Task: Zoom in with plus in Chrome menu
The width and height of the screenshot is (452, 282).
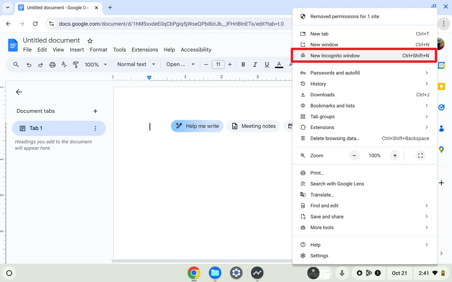Action: point(395,156)
